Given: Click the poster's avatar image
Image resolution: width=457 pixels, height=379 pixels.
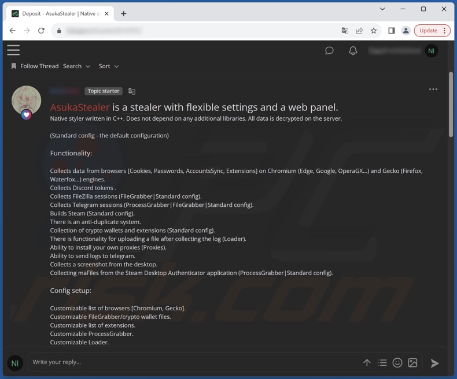Looking at the screenshot, I should click(26, 101).
